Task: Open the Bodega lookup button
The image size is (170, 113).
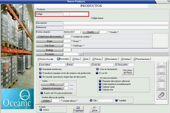Action: [49, 50]
